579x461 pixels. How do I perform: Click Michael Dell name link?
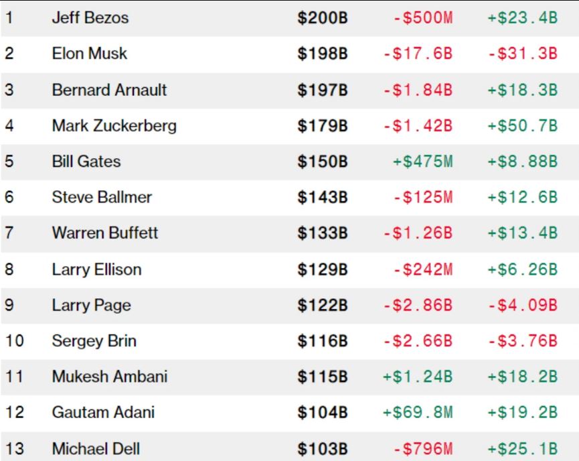click(x=96, y=448)
